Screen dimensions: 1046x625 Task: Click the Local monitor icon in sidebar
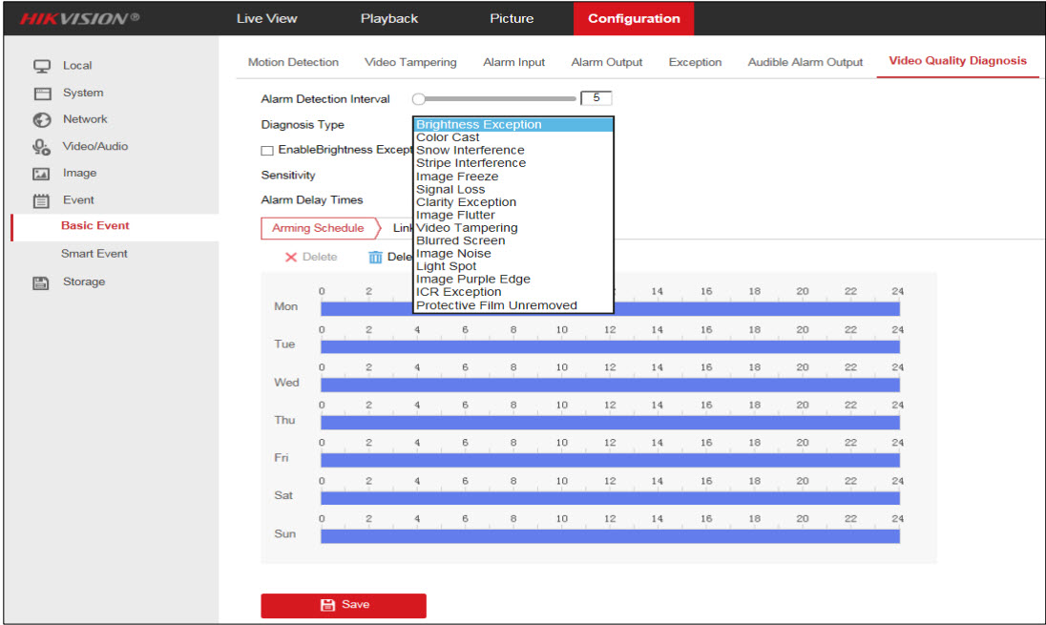(42, 66)
